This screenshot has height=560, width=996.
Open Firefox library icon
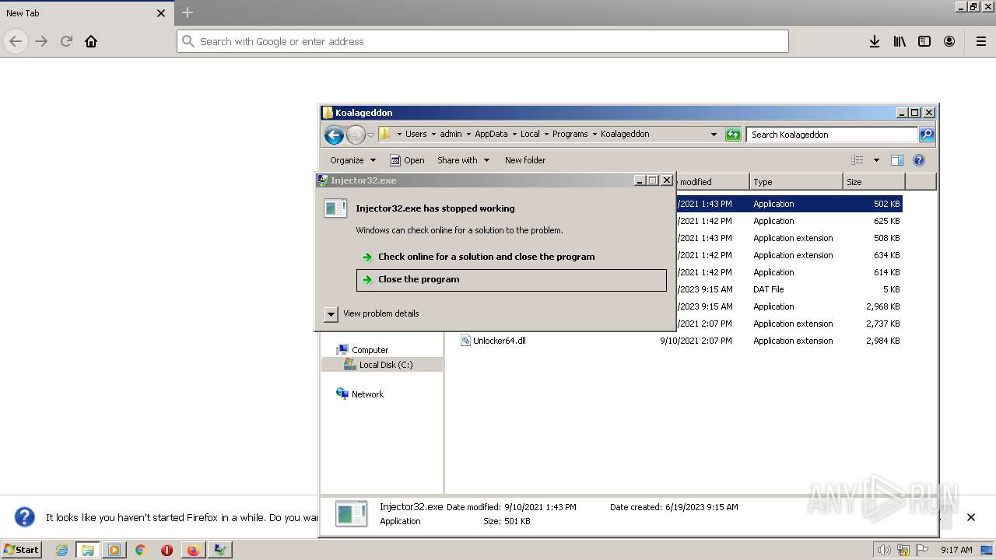pos(900,41)
